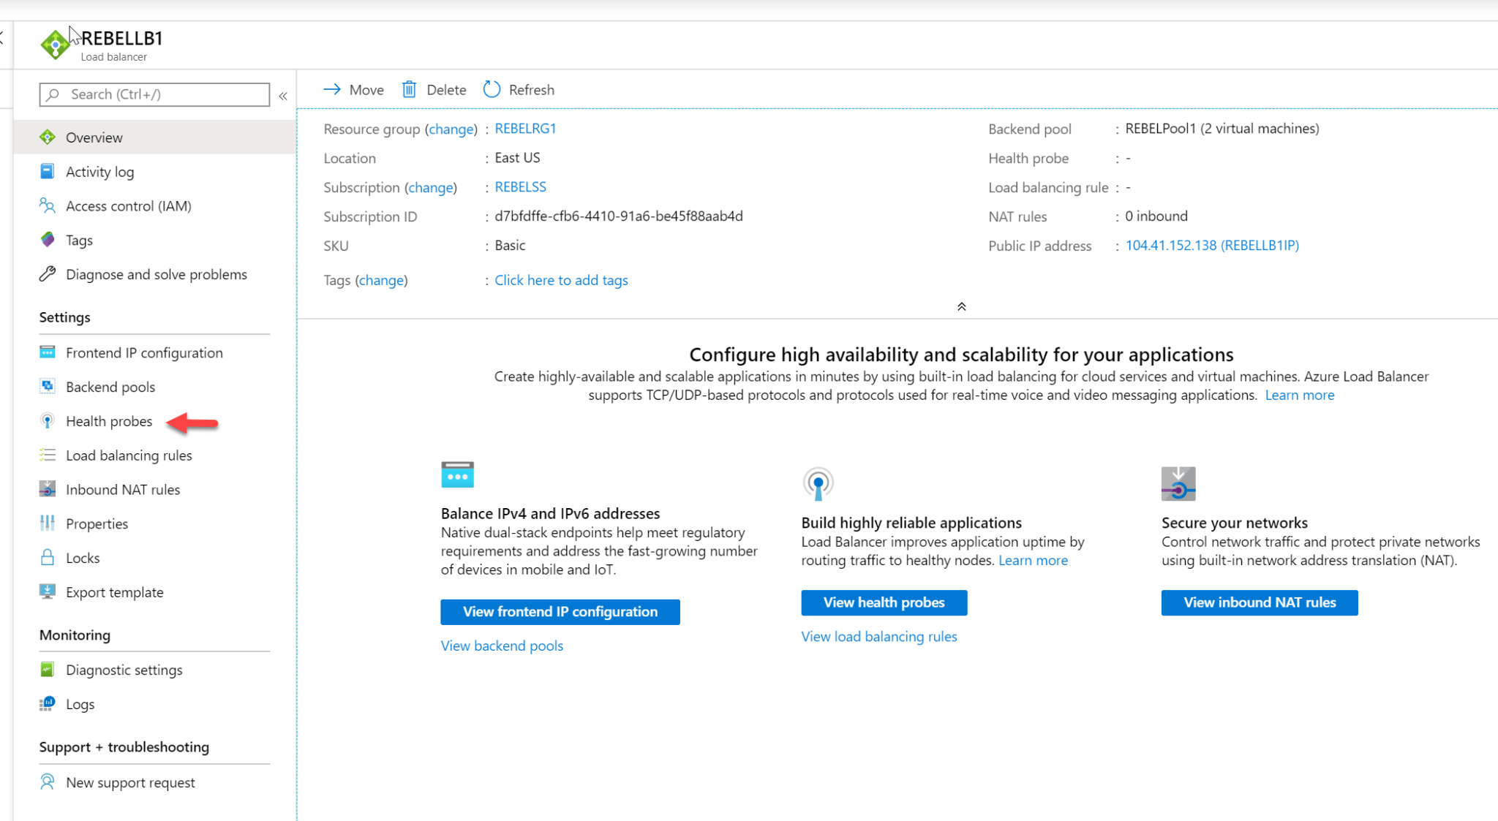Open Inbound NAT rules via its icon
The width and height of the screenshot is (1498, 821).
tap(47, 488)
